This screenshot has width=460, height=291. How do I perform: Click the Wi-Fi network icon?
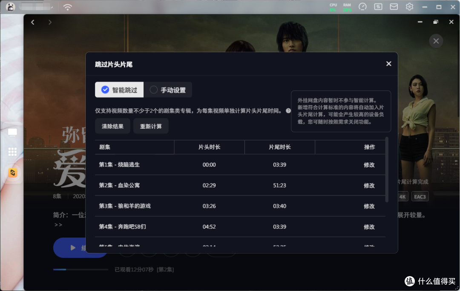click(x=67, y=7)
